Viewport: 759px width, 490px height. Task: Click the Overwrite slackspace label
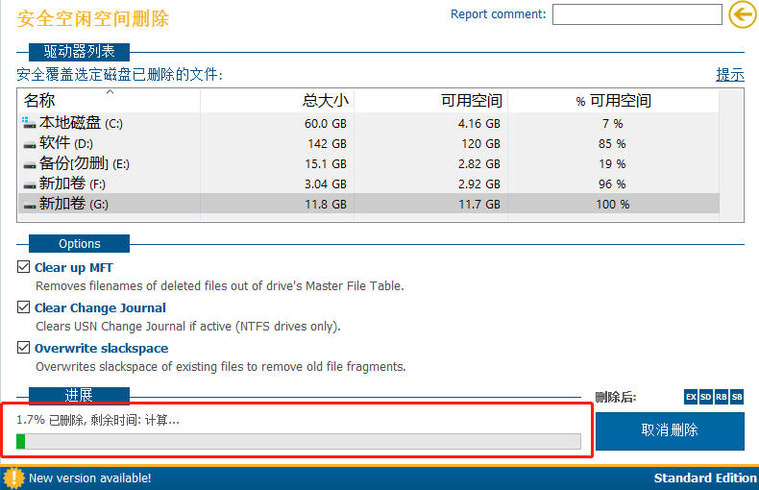[x=102, y=348]
